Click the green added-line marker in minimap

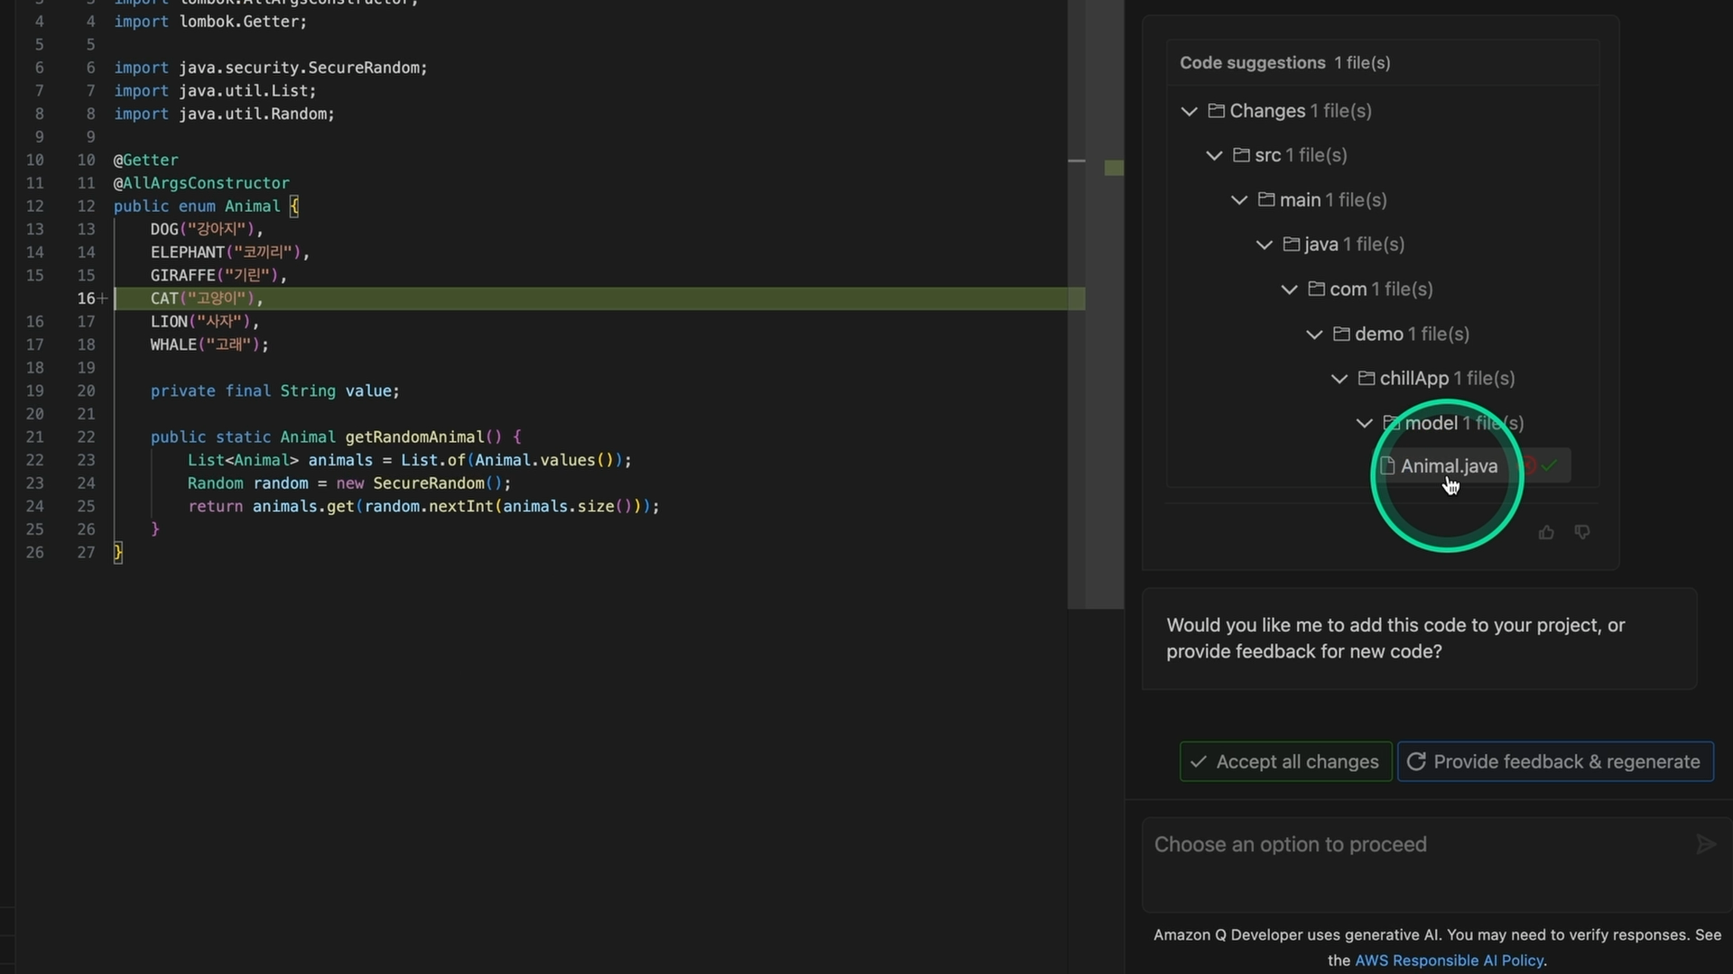point(1114,168)
